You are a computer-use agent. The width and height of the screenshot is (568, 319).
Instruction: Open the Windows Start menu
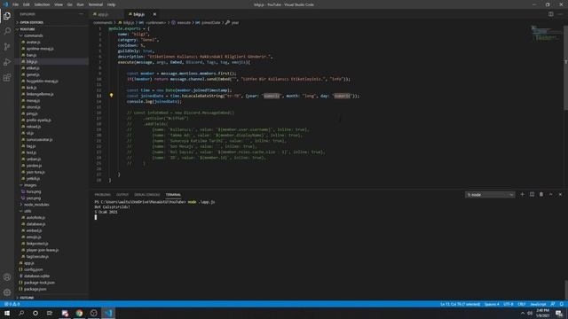click(x=7, y=313)
